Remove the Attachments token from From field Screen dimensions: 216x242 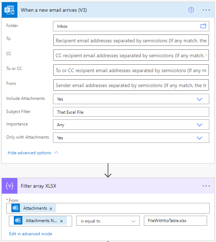(x=51, y=209)
